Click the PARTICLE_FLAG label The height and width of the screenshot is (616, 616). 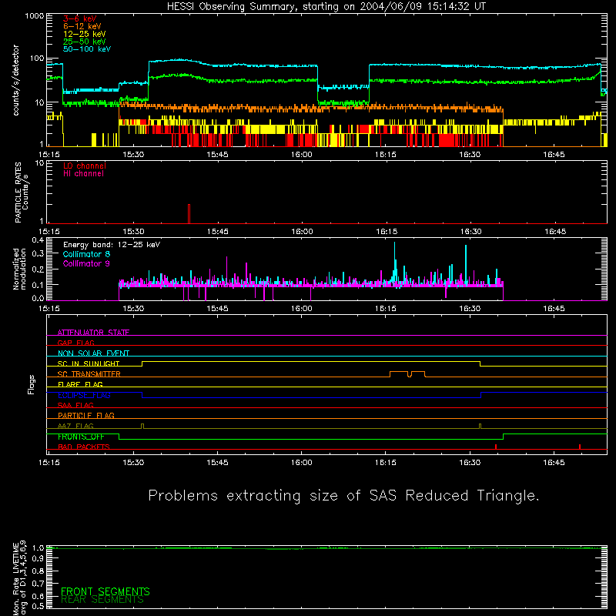click(86, 415)
